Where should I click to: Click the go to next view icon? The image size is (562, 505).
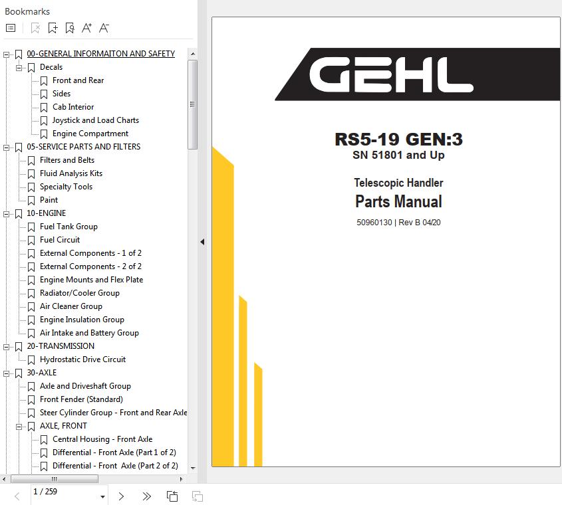[x=198, y=496]
